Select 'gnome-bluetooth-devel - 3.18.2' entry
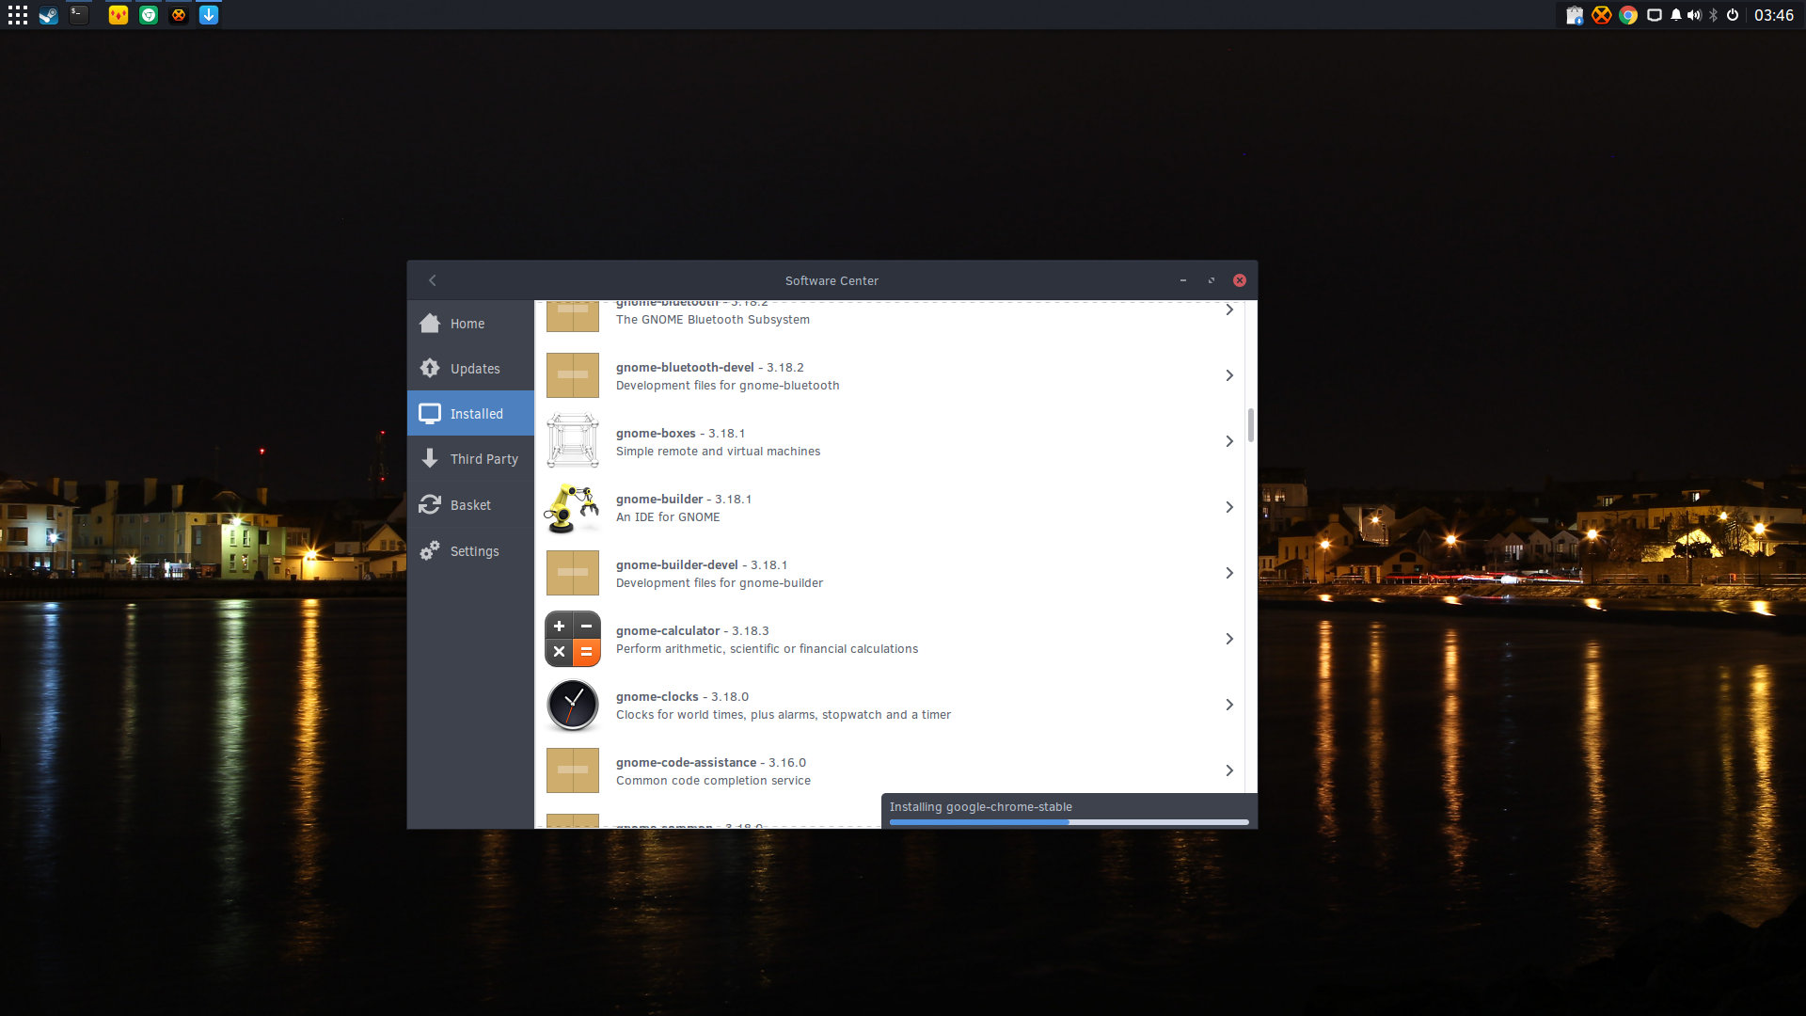This screenshot has width=1806, height=1016. click(x=710, y=368)
